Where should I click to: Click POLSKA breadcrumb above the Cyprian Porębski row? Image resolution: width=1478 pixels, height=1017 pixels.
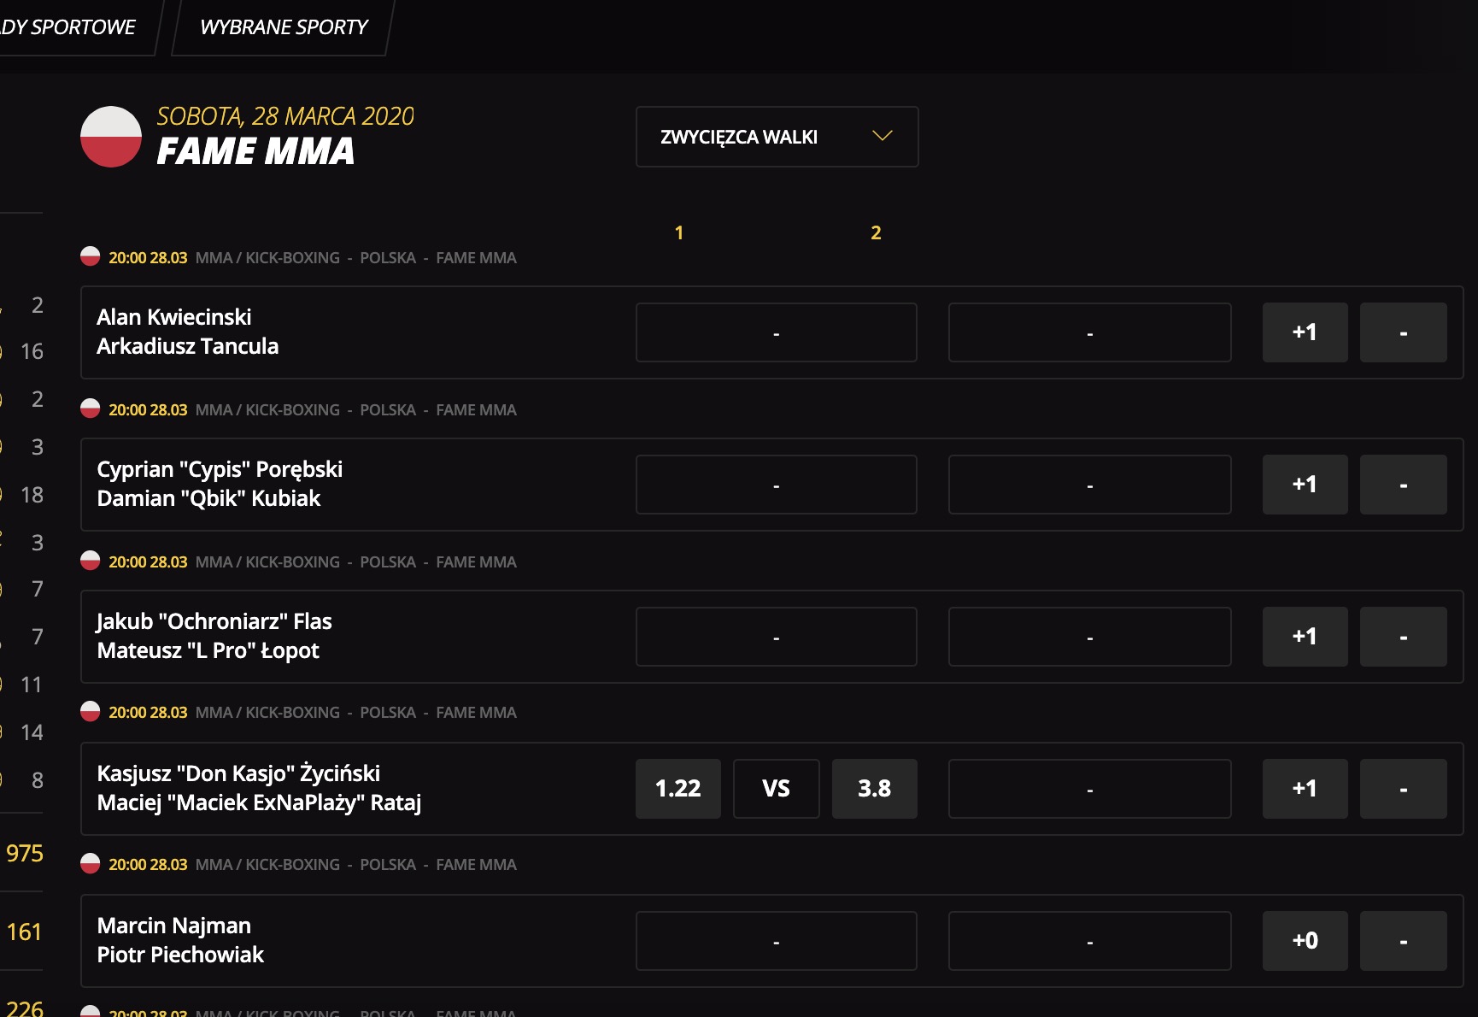388,410
